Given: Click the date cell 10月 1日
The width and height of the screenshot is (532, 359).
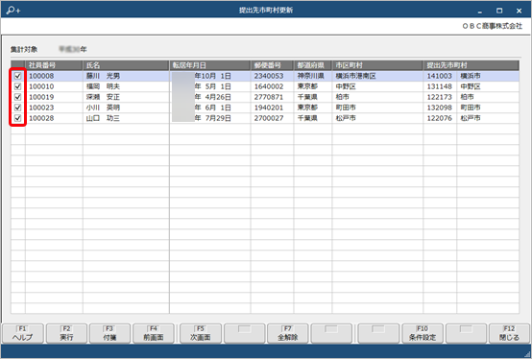Looking at the screenshot, I should pos(210,76).
